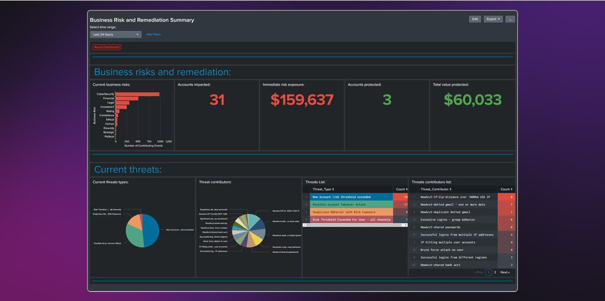605x301 pixels.
Task: Open the Last 24 hours time range selector
Action: point(115,34)
